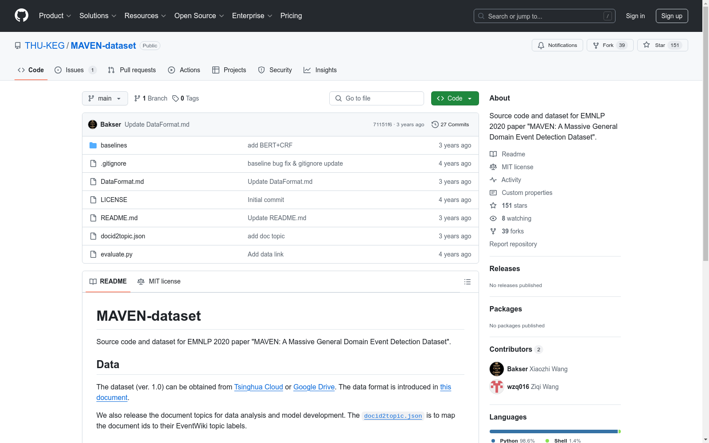Click the tag icon next to Tags
The image size is (709, 443).
point(175,98)
